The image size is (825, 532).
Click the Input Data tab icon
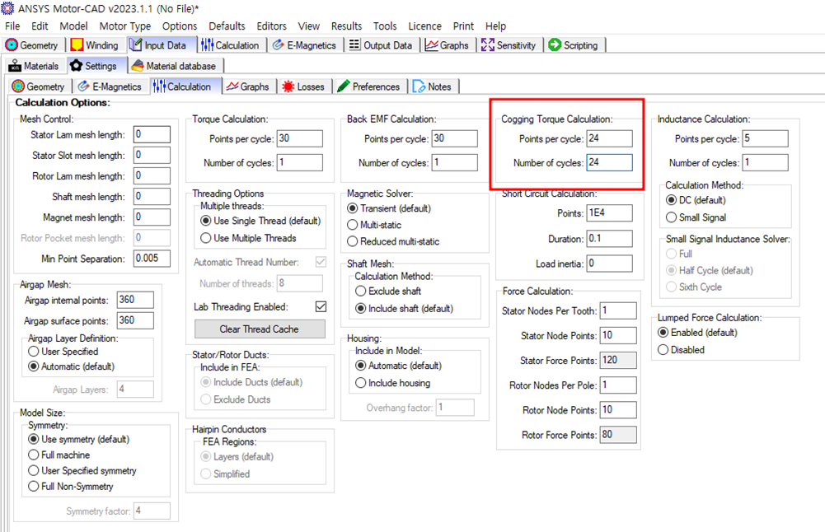pyautogui.click(x=136, y=45)
